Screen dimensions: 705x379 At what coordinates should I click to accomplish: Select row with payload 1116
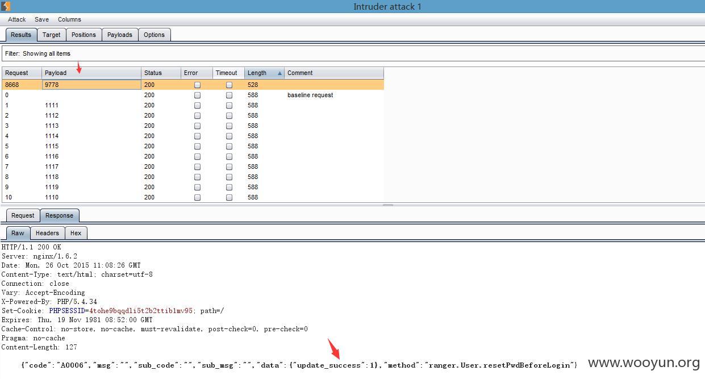coord(193,156)
